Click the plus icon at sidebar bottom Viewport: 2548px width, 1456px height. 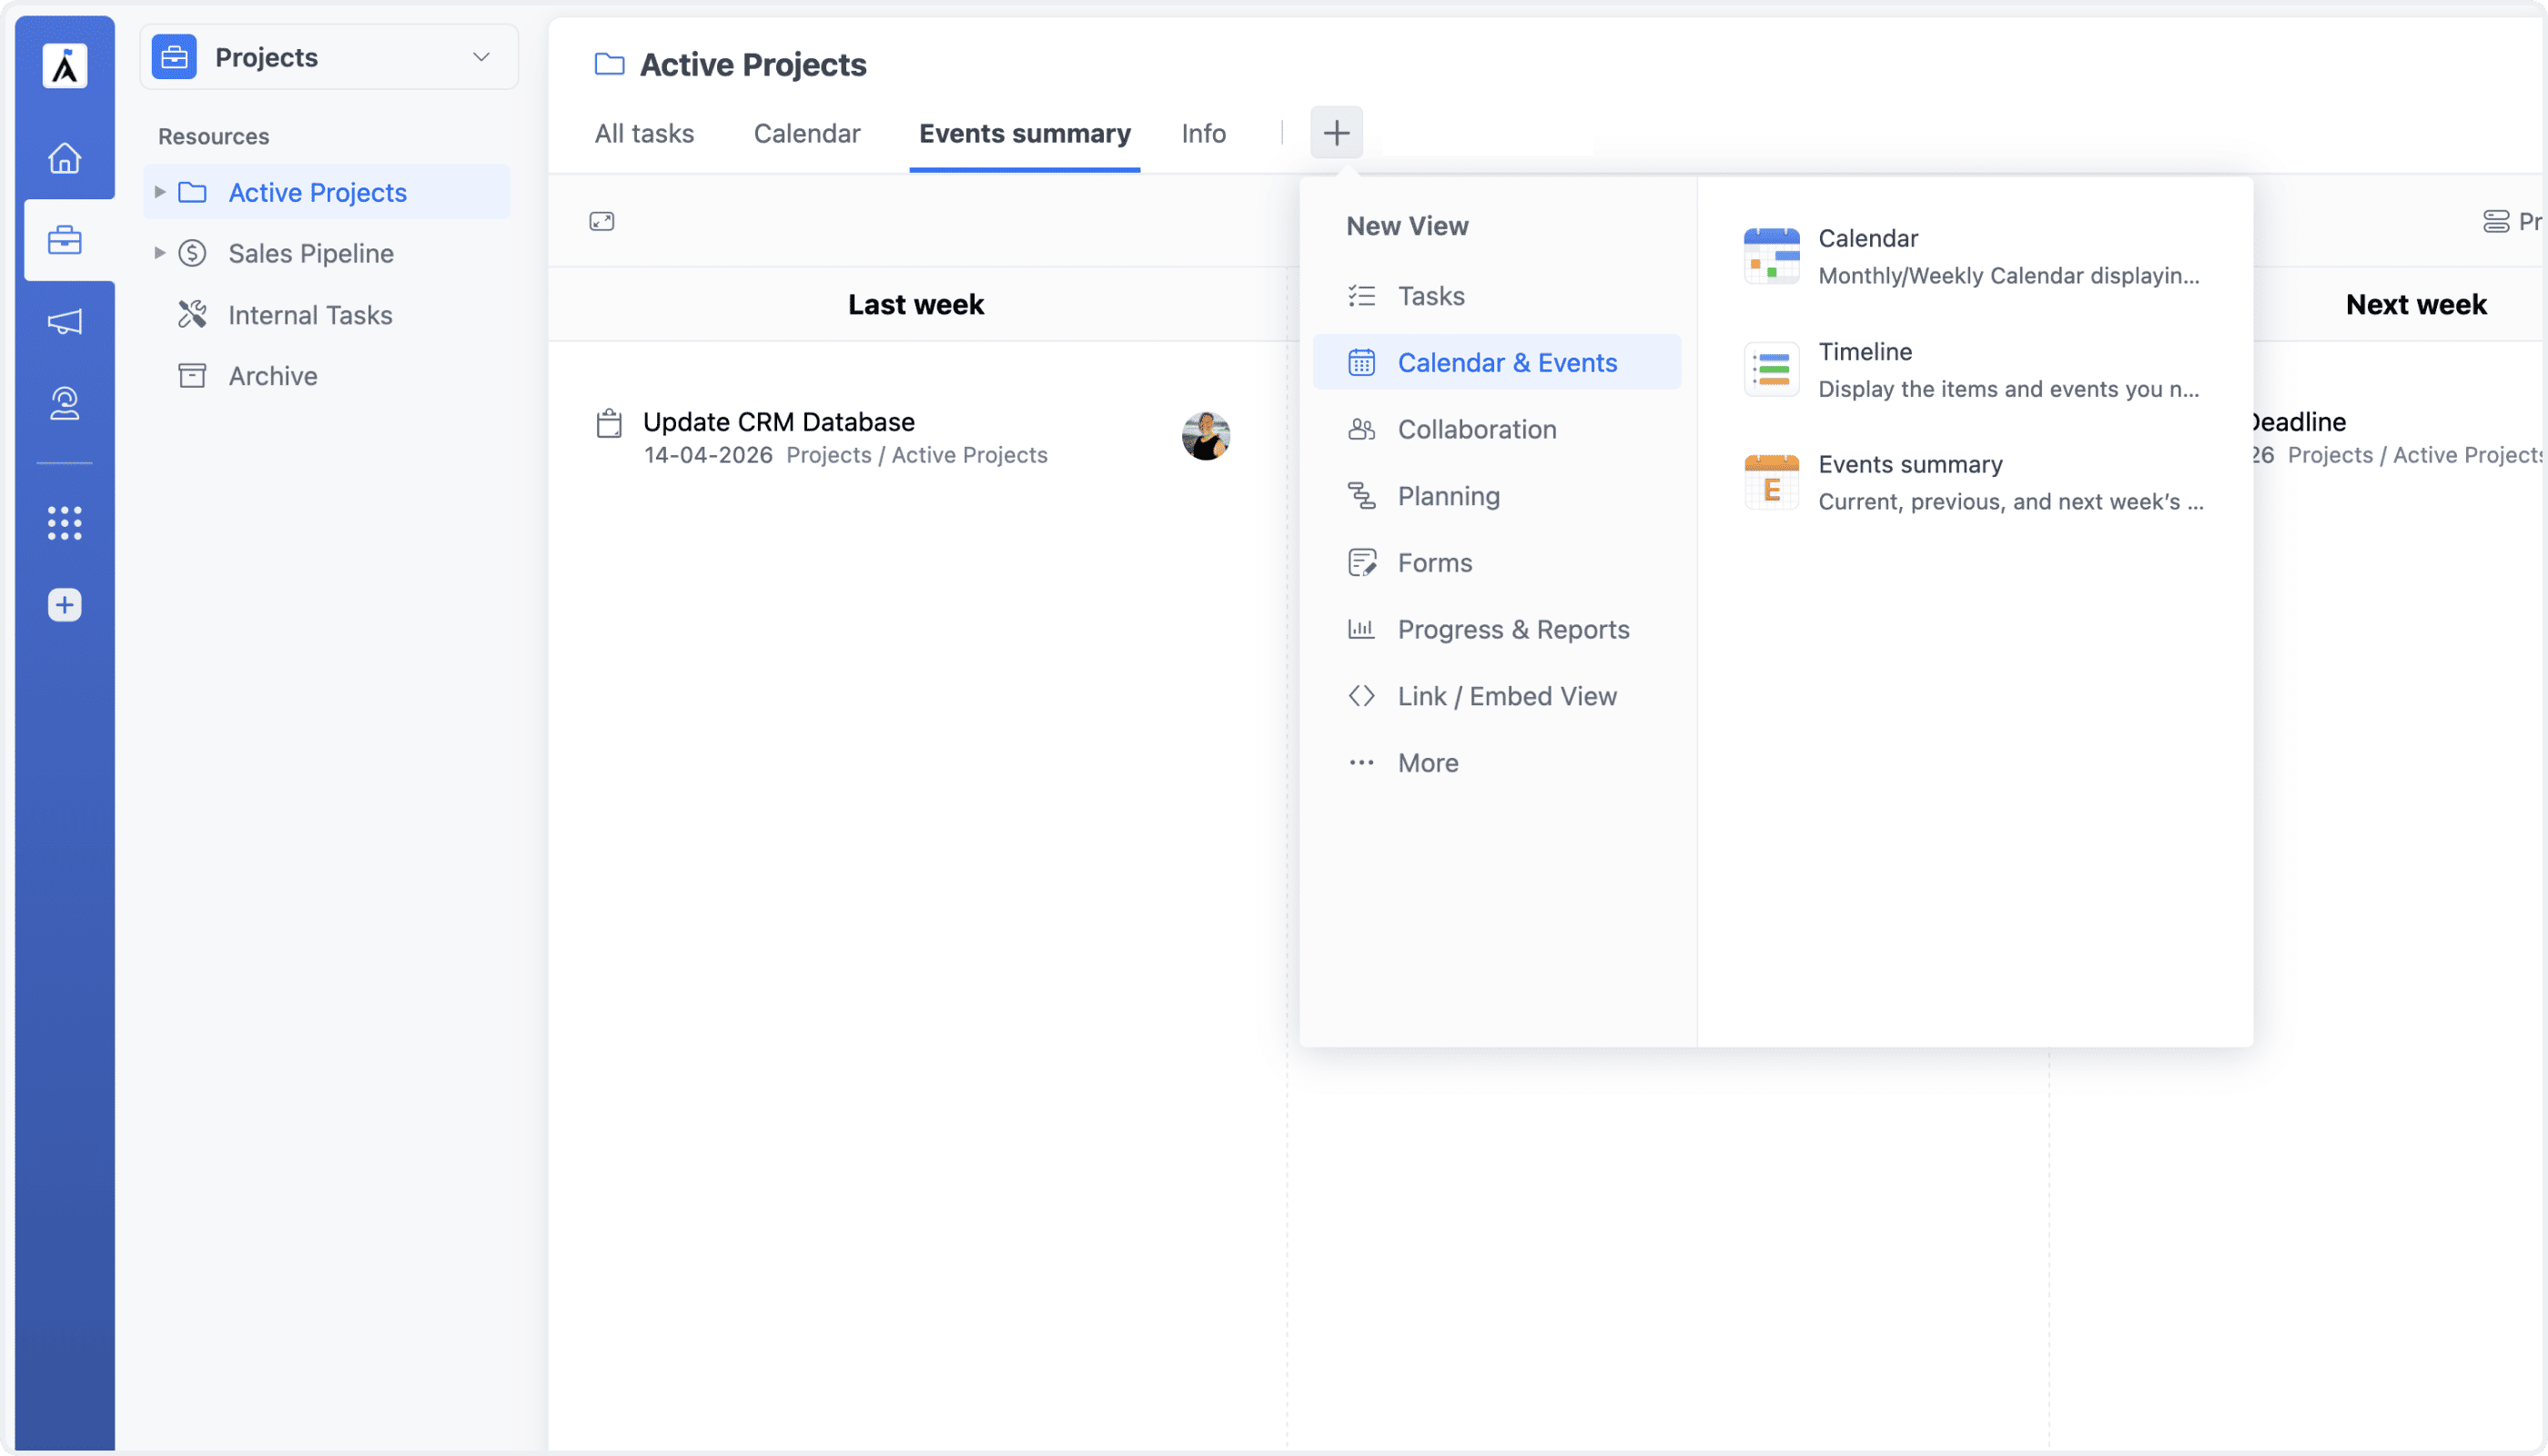coord(64,605)
